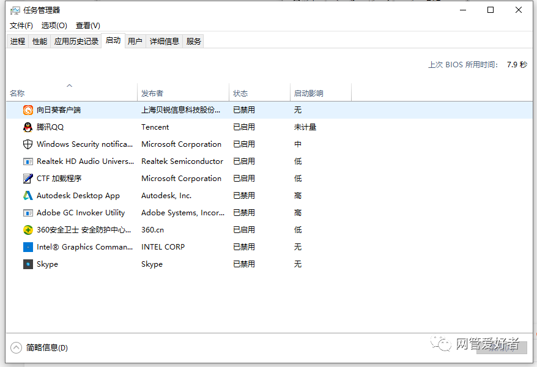Switch to the 用户 tab
The image size is (537, 367).
click(135, 42)
